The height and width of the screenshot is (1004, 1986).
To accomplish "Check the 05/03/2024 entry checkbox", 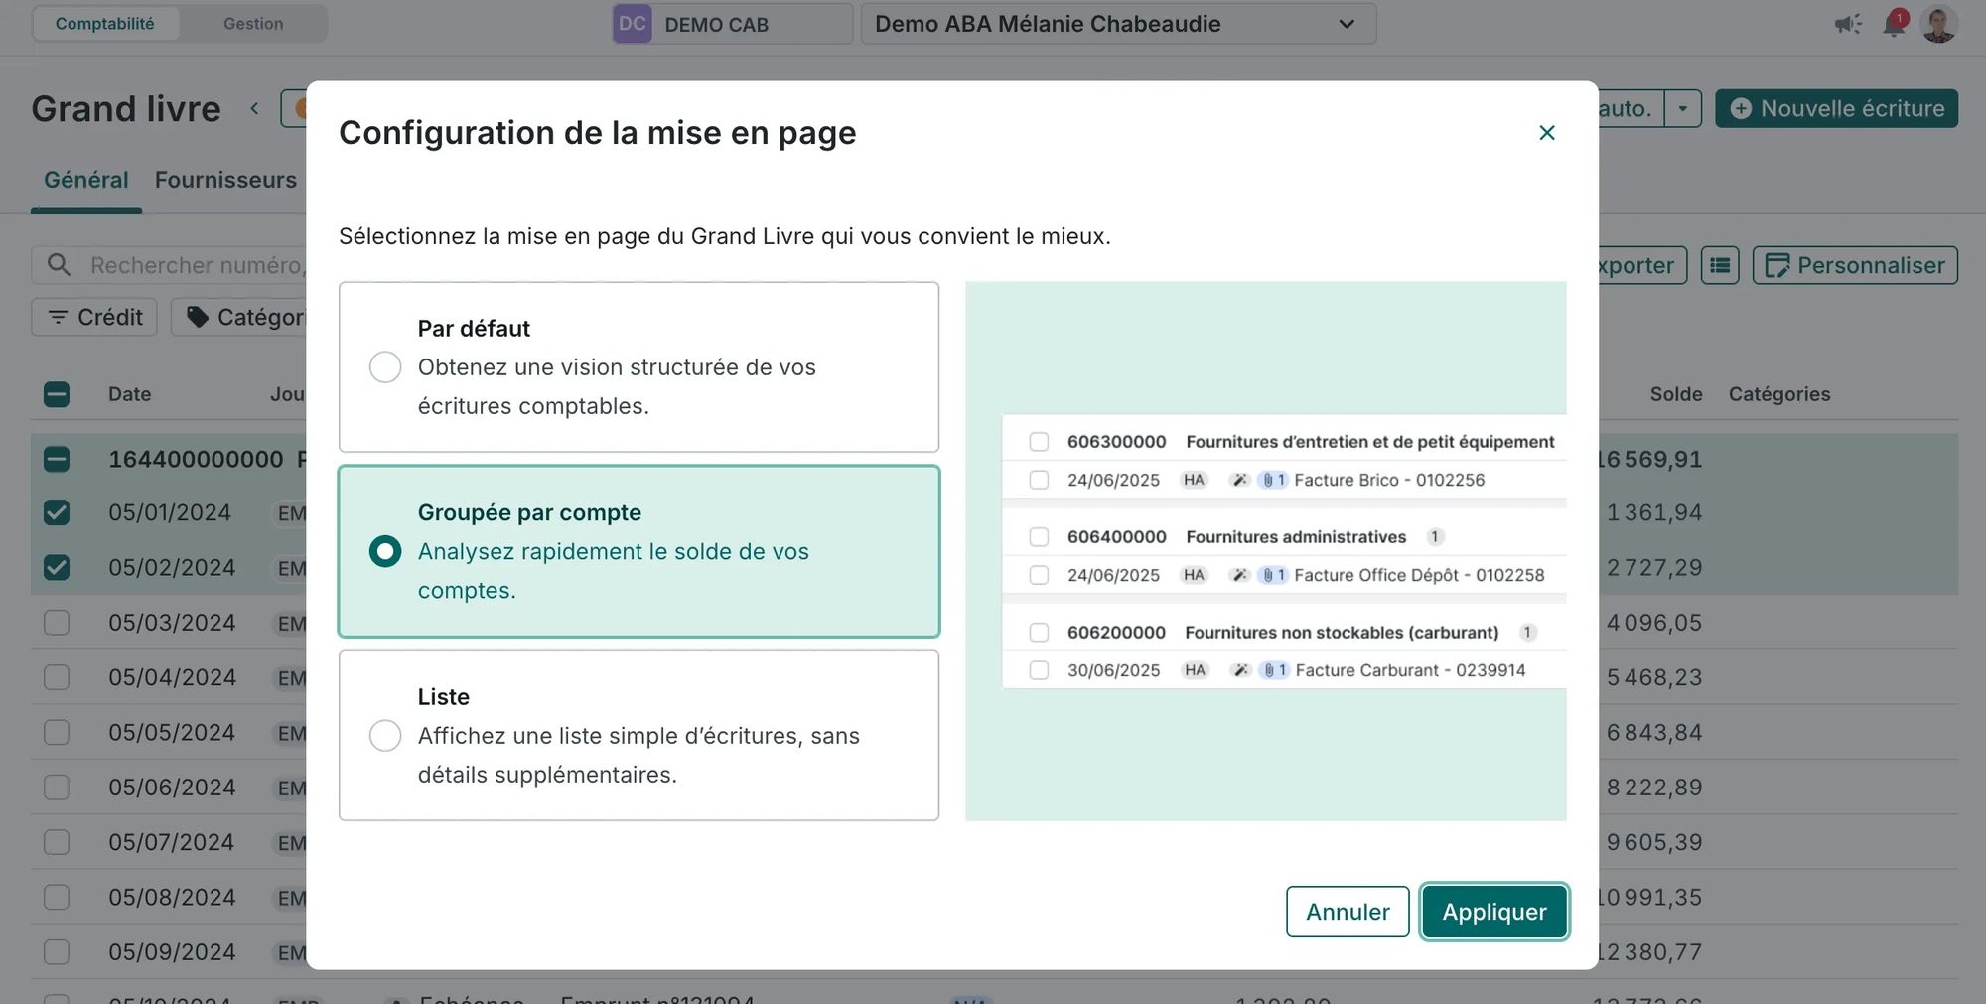I will click(57, 623).
